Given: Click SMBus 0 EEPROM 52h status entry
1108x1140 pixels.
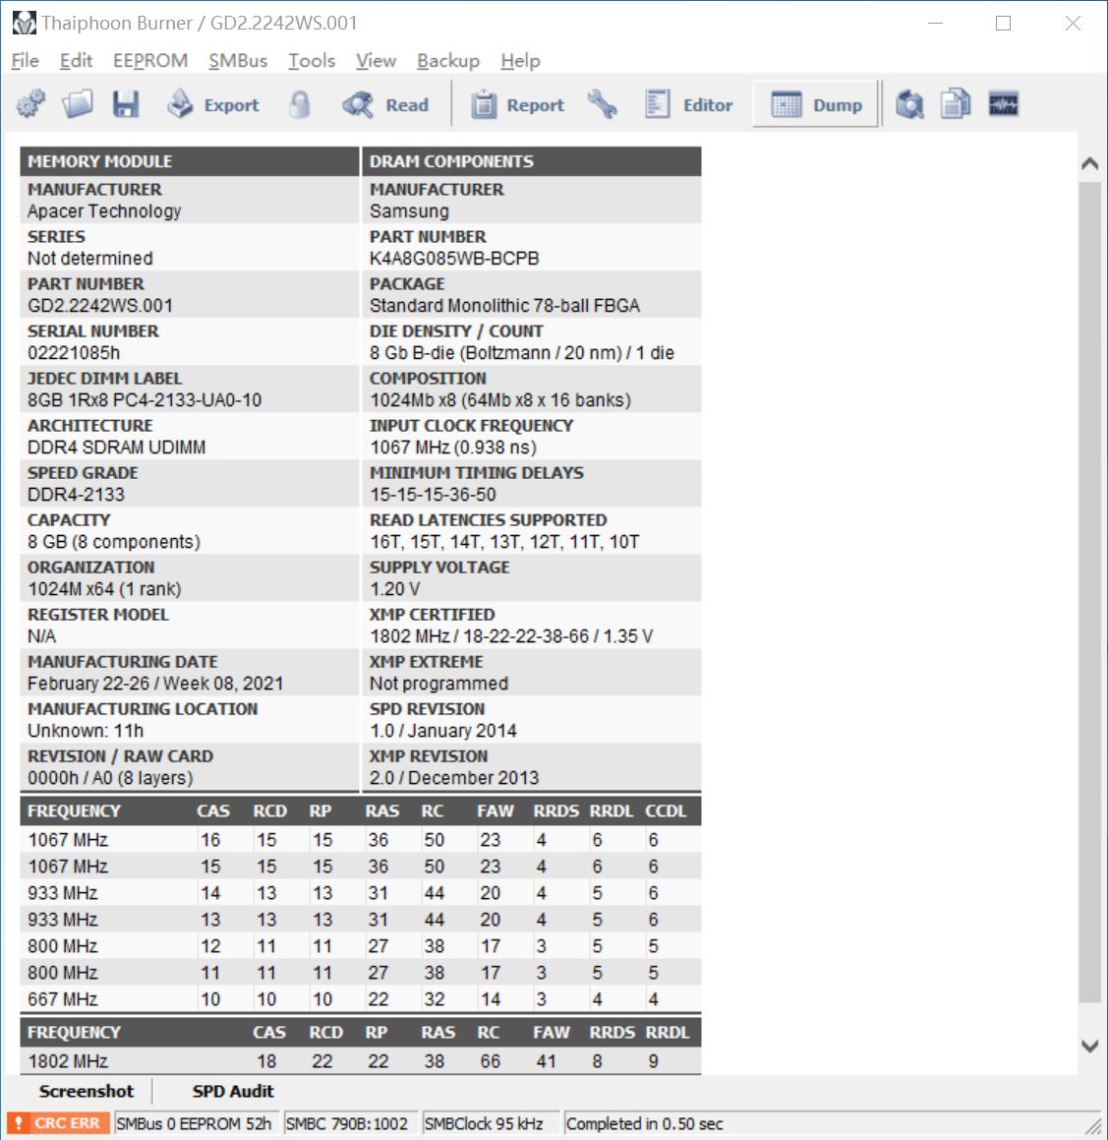Looking at the screenshot, I should 194,1124.
